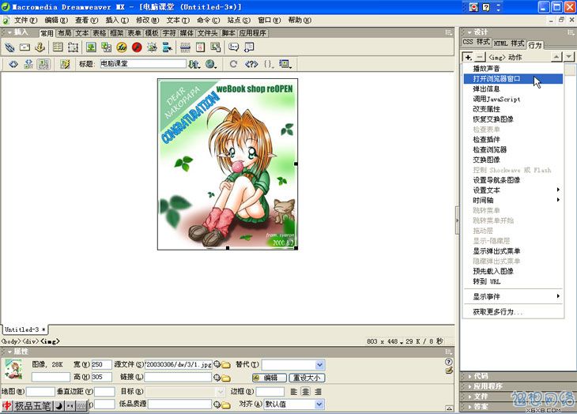Focus the 标题 title field containing 电脑课堂
The height and width of the screenshot is (414, 577).
143,64
